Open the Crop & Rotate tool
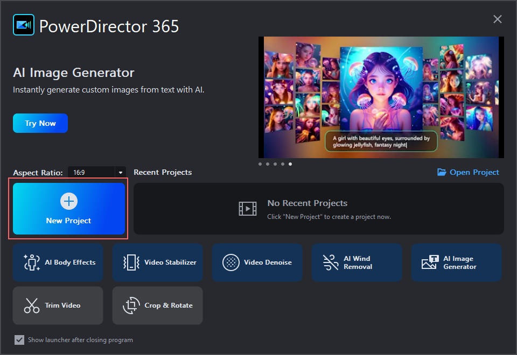517x355 pixels. coord(158,306)
